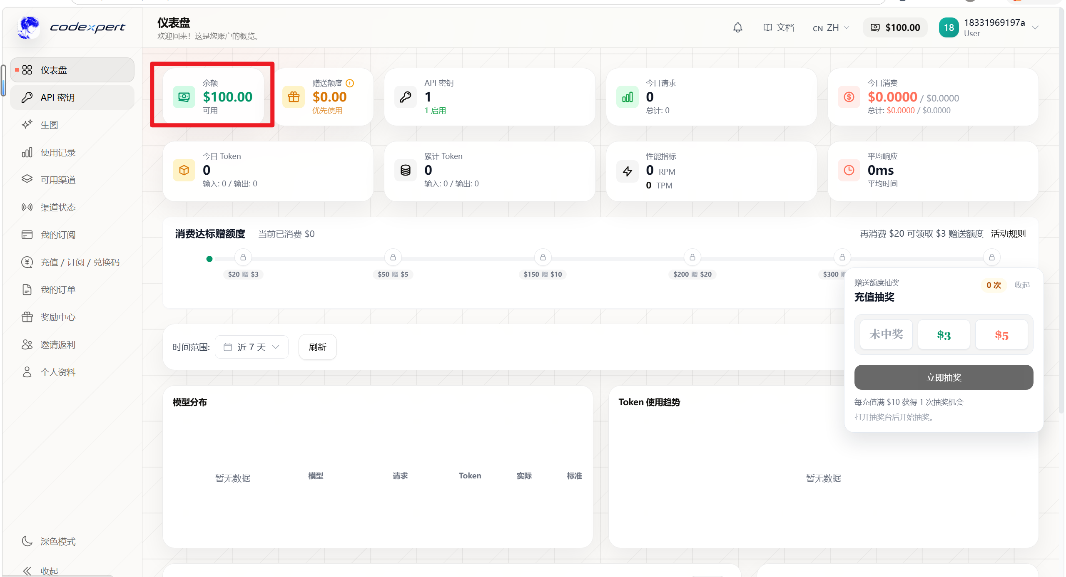Click the $50 赠 $5 milestone label
Screen dimensions: 1066x577
click(x=393, y=274)
